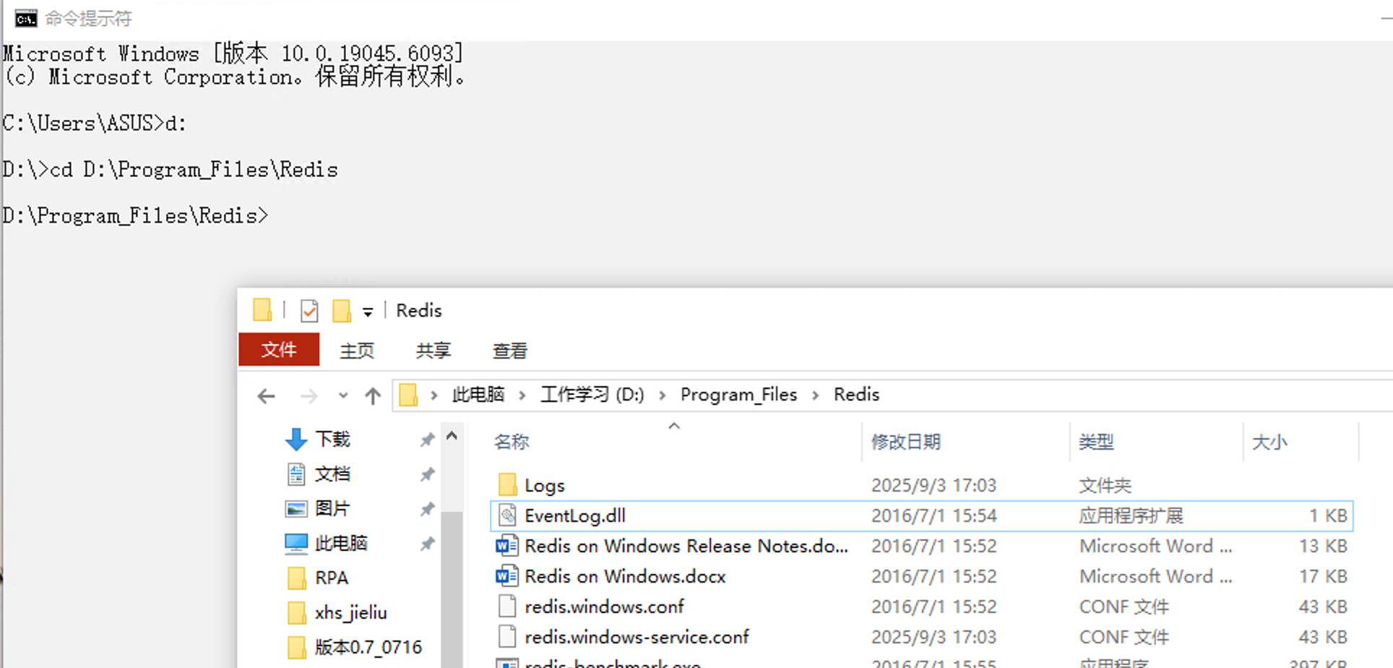
Task: Open 文档 in the navigation pane
Action: point(332,474)
